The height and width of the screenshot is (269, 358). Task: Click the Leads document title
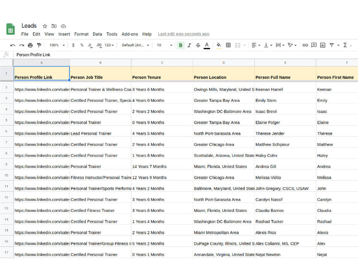tap(29, 25)
